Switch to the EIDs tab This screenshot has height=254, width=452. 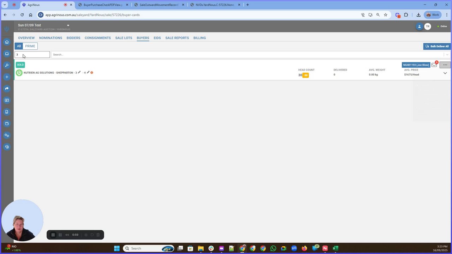157,38
